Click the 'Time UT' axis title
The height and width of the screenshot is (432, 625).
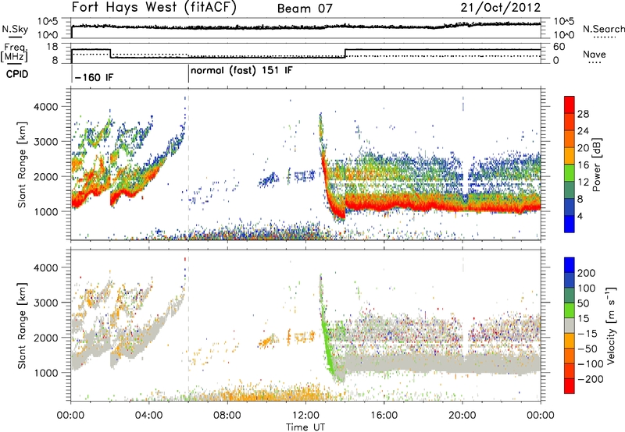pos(305,427)
